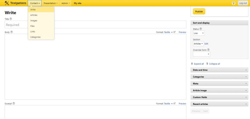Screen dimensions: 250x119
Task: Open the Override form help icon
Action: pyautogui.click(x=208, y=50)
